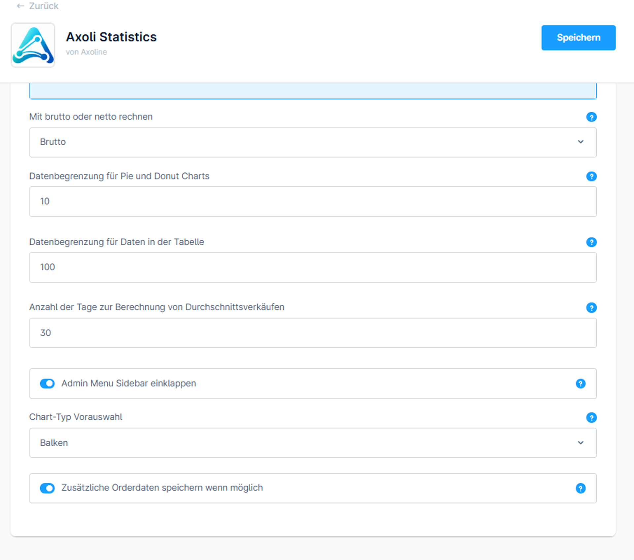Open help for Daten in der Tabelle limit

tap(591, 242)
